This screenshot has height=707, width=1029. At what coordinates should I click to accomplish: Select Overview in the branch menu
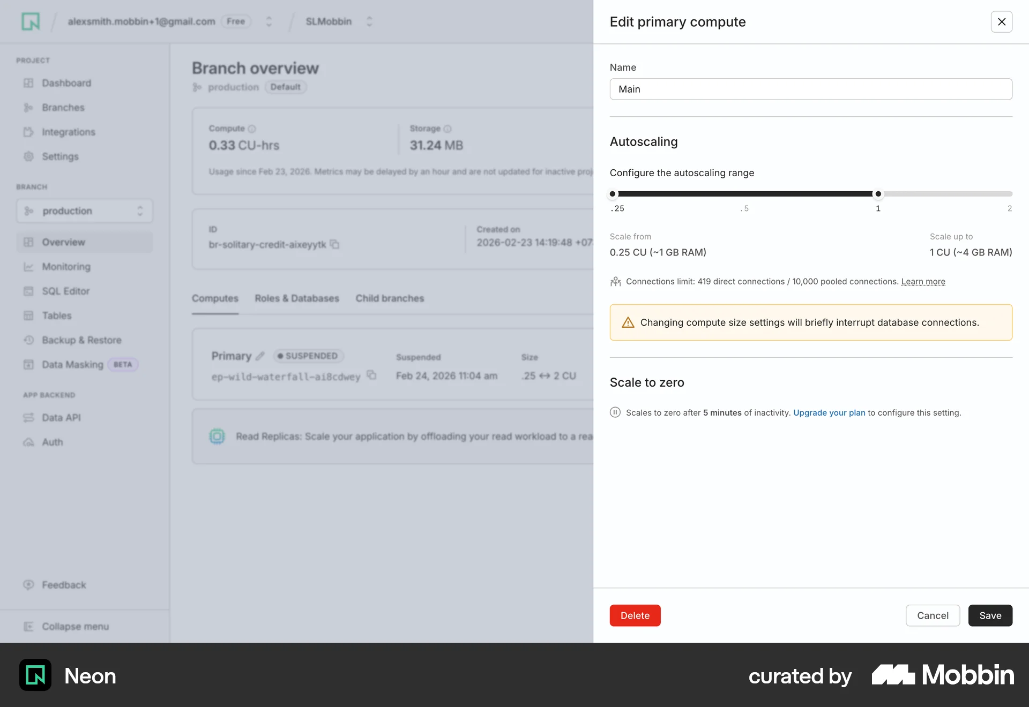tap(85, 242)
